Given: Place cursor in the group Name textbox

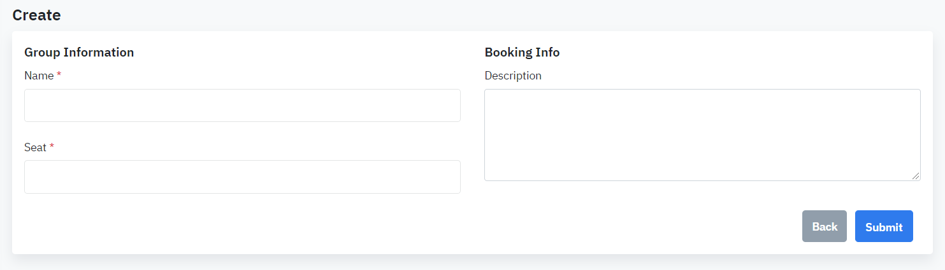Looking at the screenshot, I should pos(242,105).
